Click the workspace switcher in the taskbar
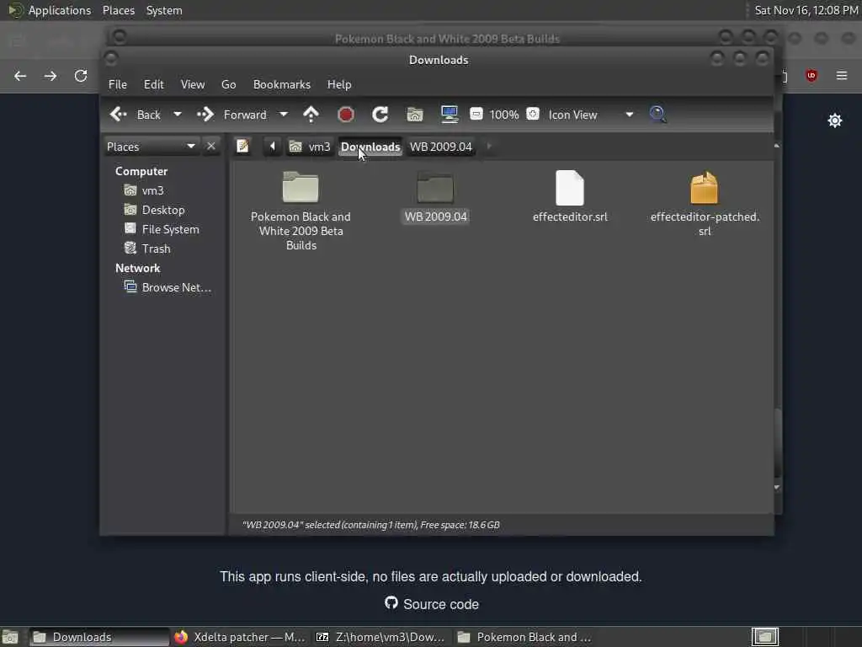Screen dimensions: 862x647 tap(765, 637)
